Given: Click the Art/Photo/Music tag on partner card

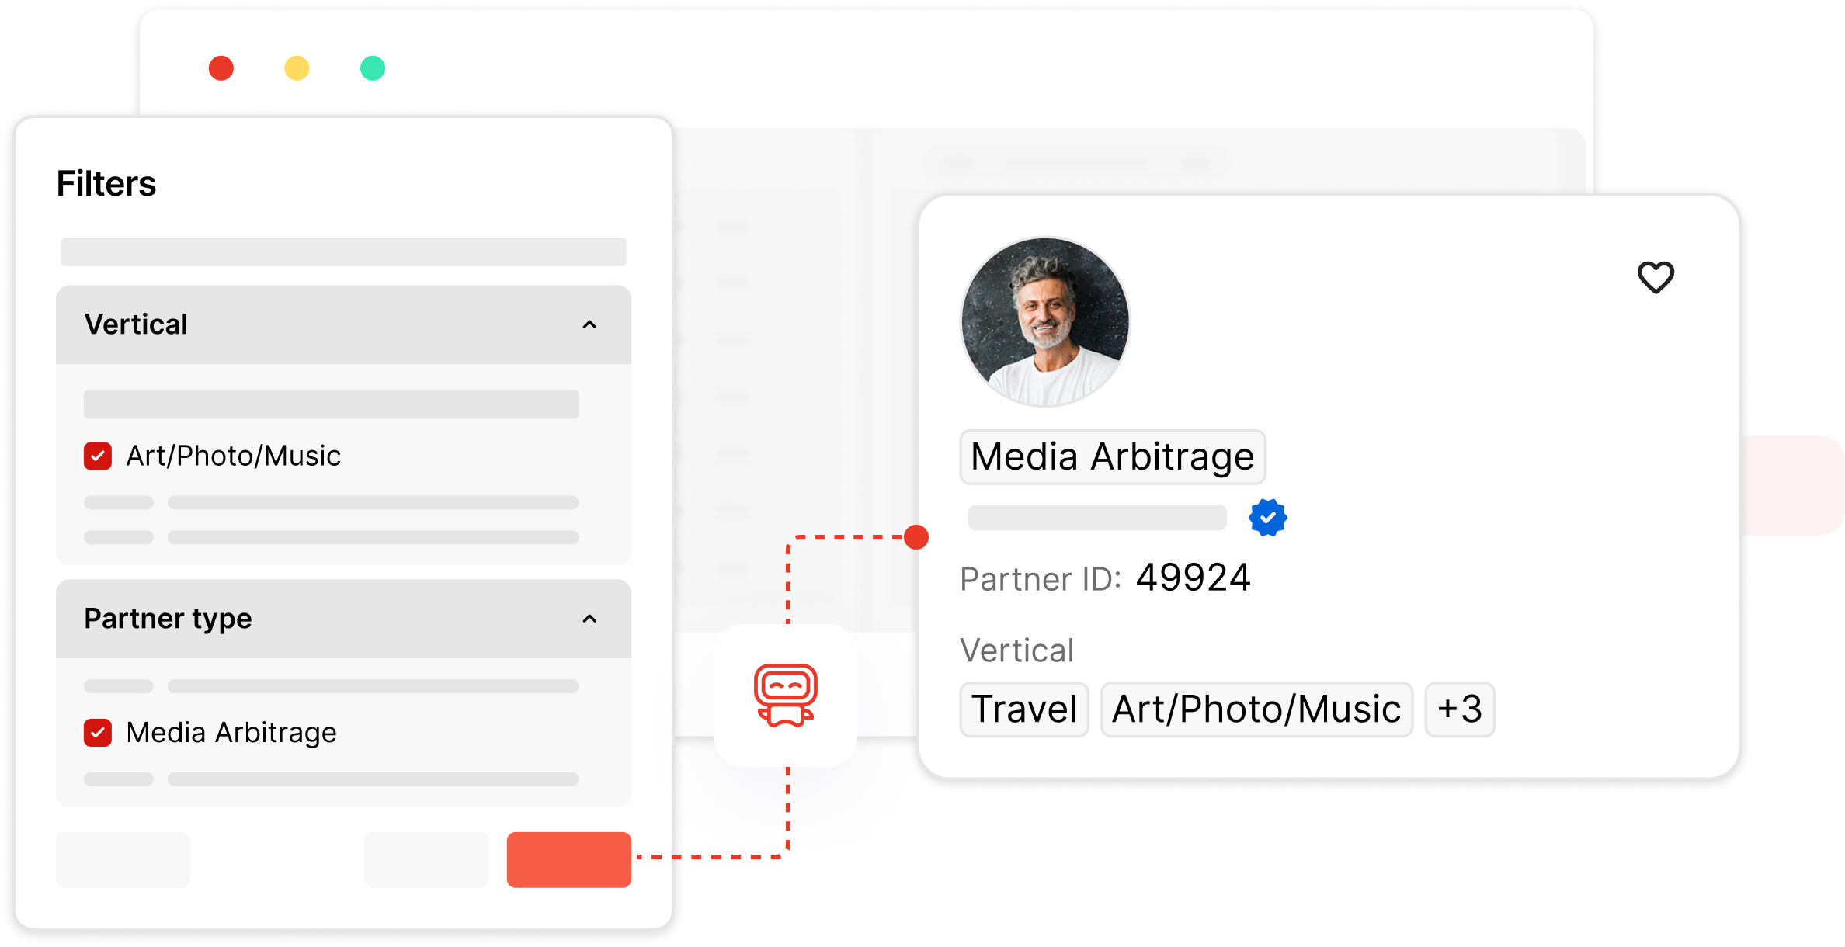Looking at the screenshot, I should [x=1256, y=709].
